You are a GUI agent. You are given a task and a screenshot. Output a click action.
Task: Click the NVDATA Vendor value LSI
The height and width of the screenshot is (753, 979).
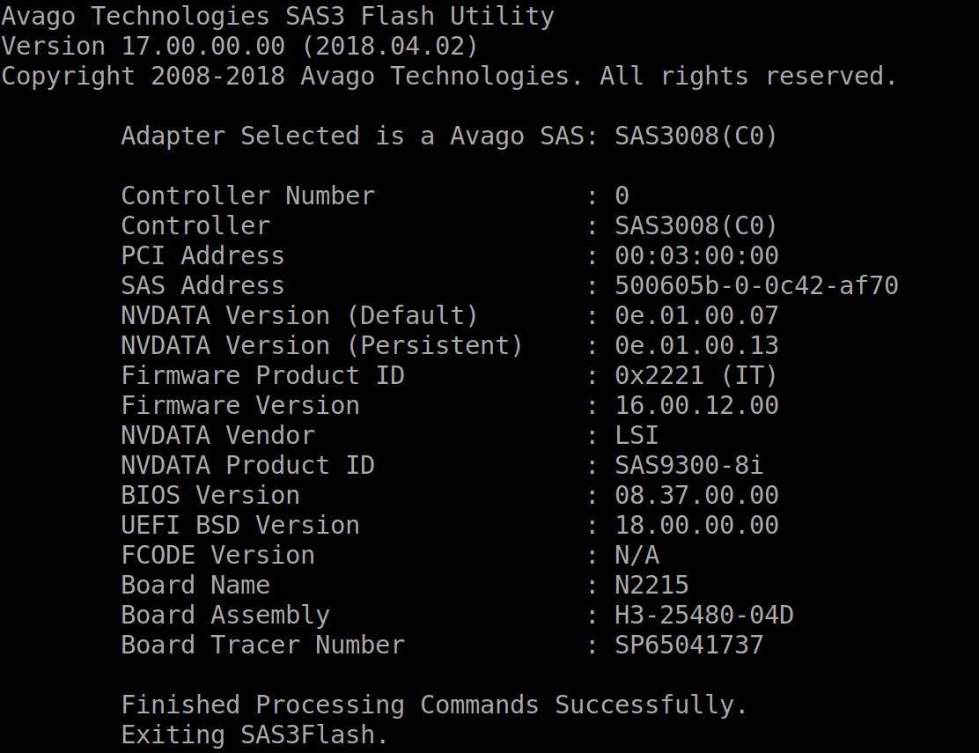tap(637, 435)
